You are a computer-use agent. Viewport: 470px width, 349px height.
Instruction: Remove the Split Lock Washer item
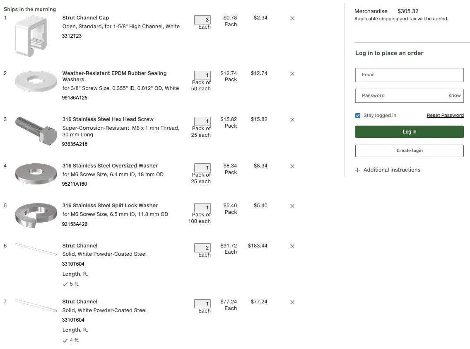coord(292,206)
